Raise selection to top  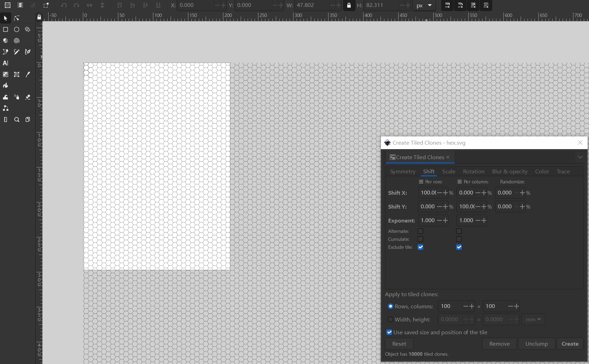120,5
